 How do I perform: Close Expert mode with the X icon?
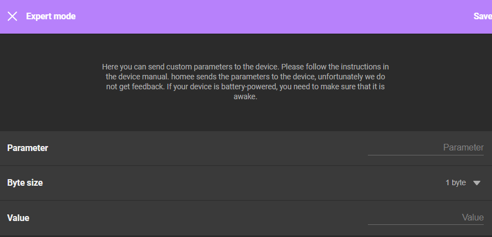pyautogui.click(x=12, y=17)
